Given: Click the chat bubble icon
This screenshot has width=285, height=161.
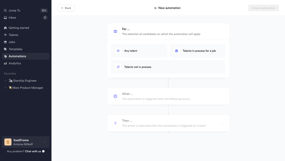Looking at the screenshot, I should (43, 151).
